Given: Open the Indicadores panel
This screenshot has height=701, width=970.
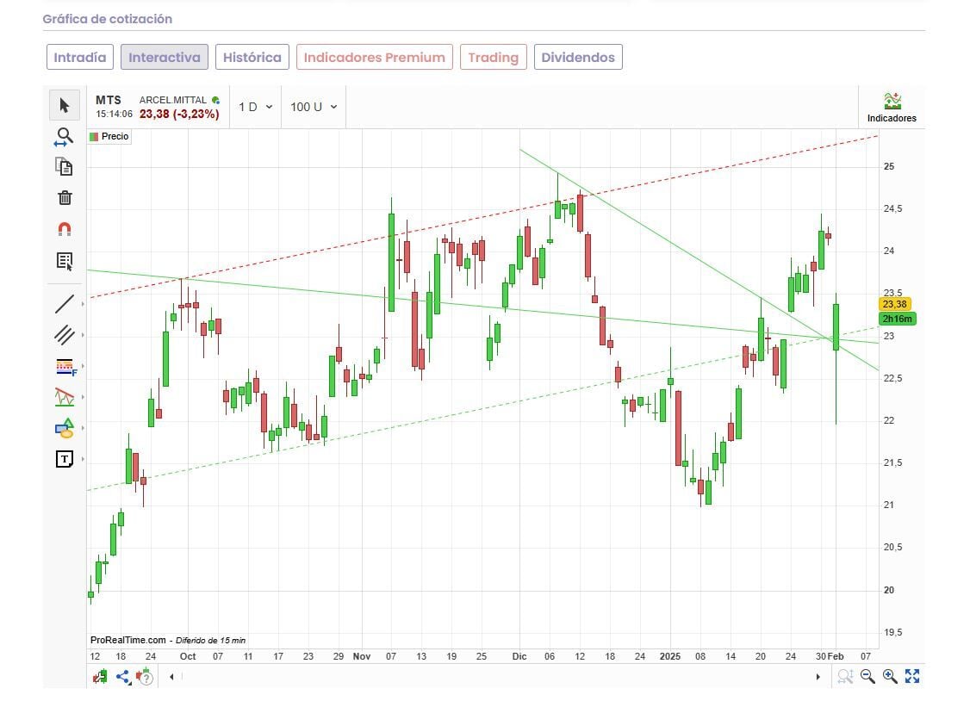Looking at the screenshot, I should tap(892, 108).
